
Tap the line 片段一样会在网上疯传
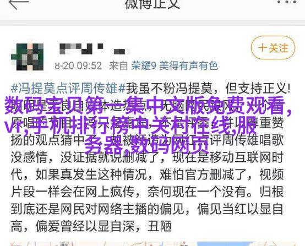pos(147,192)
